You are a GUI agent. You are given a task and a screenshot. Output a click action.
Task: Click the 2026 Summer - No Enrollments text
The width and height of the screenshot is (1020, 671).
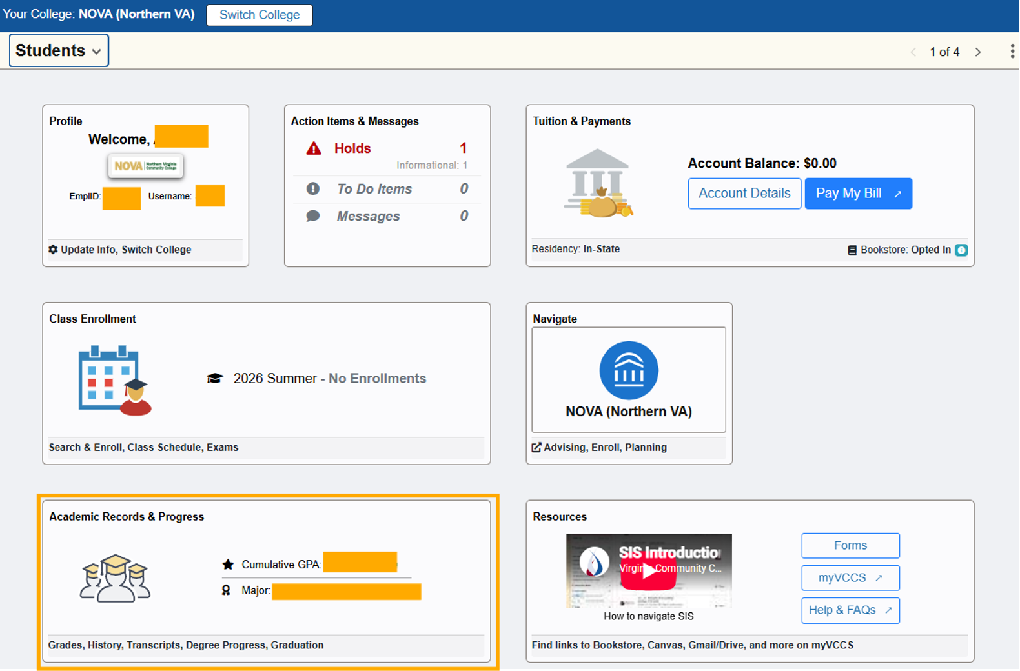(x=330, y=379)
